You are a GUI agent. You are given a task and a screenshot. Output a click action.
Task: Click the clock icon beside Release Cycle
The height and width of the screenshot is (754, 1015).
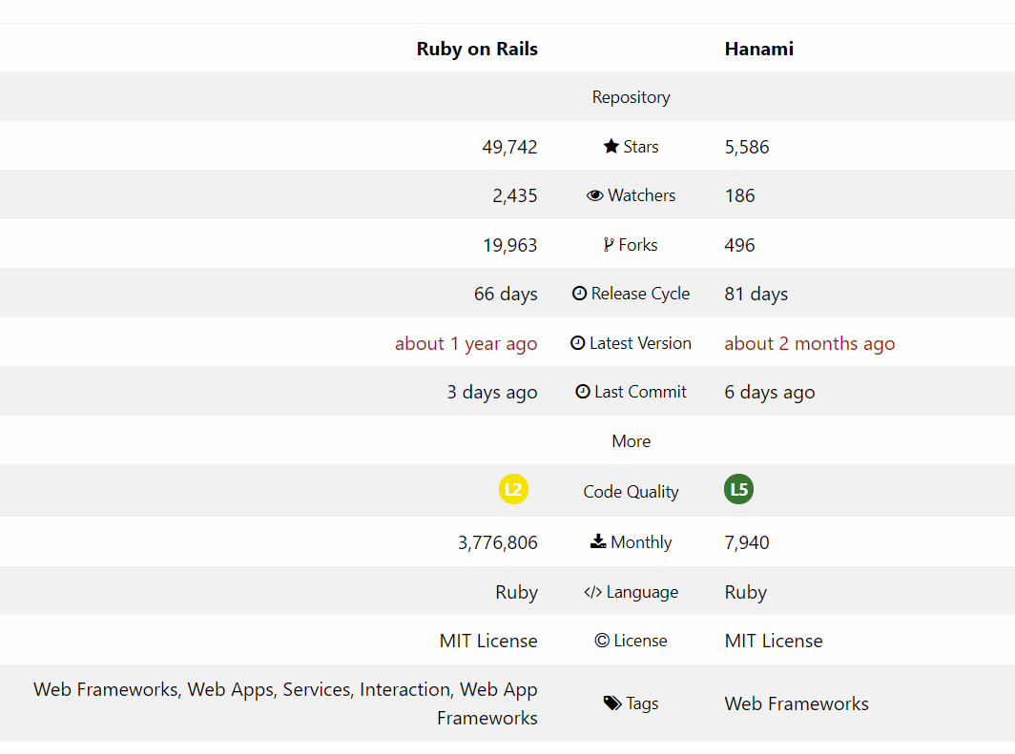[579, 294]
